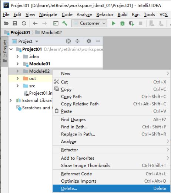Open the VCS menu
Image resolution: width=171 pixels, height=193 pixels.
pos(164,14)
